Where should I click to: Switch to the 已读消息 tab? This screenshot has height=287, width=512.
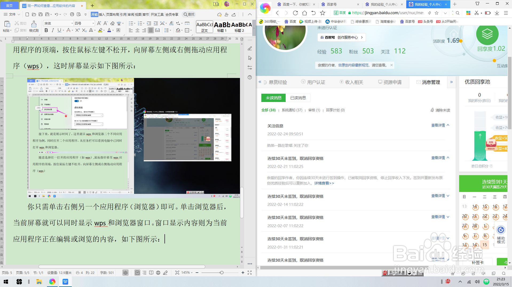[298, 98]
